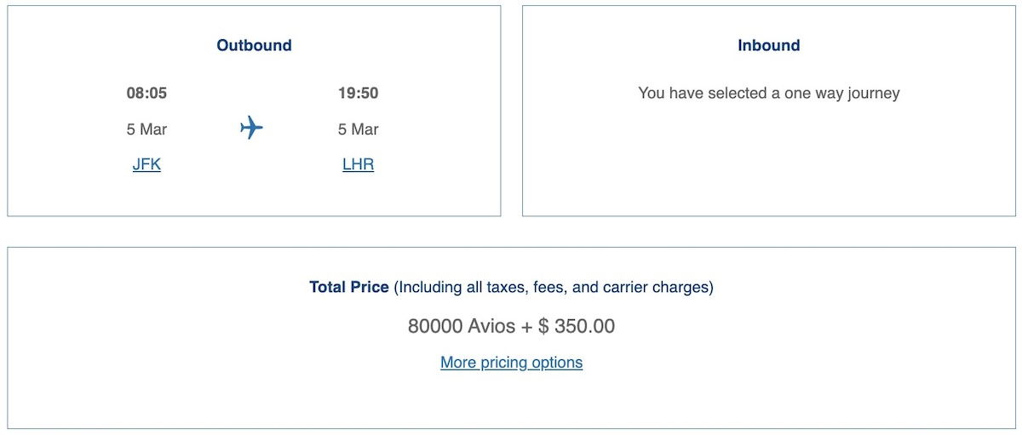Click the 5 Mar date above LHR
This screenshot has height=435, width=1022.
tap(358, 129)
